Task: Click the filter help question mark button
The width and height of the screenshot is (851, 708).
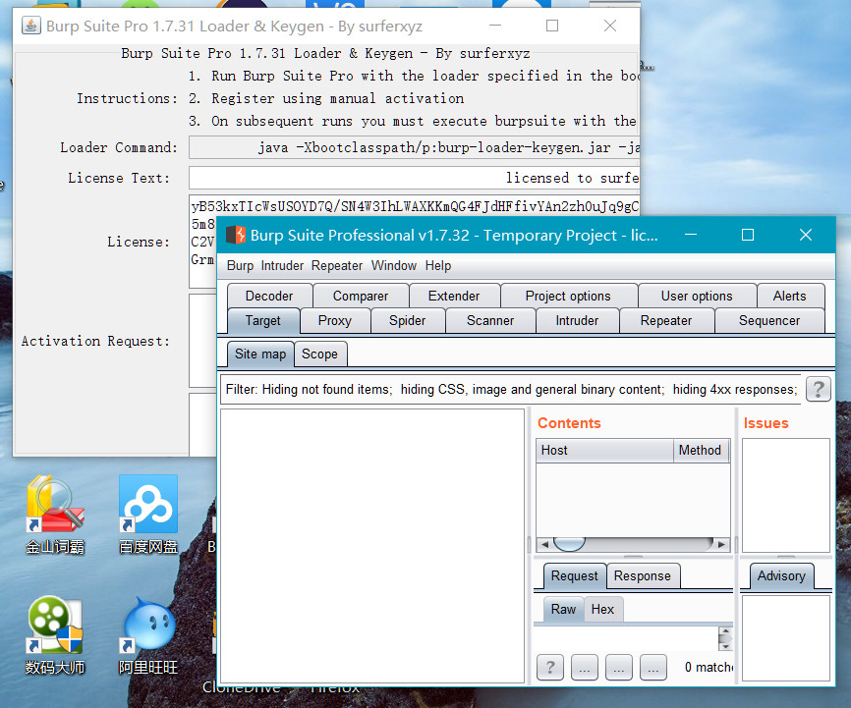Action: tap(819, 389)
